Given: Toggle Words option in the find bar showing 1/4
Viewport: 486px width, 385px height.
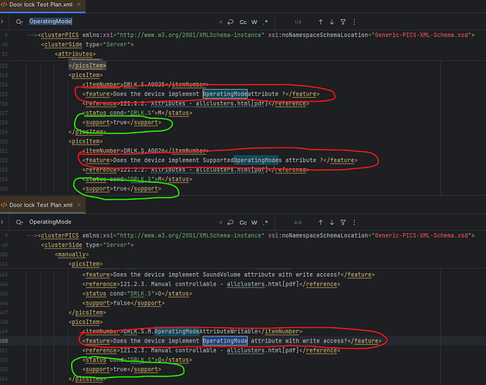Looking at the screenshot, I should tap(255, 22).
